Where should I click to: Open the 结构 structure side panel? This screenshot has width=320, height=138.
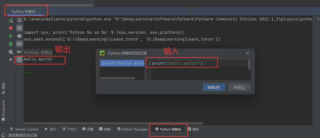3,88
